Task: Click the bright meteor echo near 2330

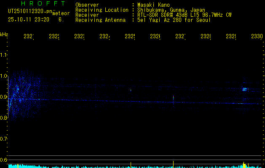Action: click(x=244, y=89)
